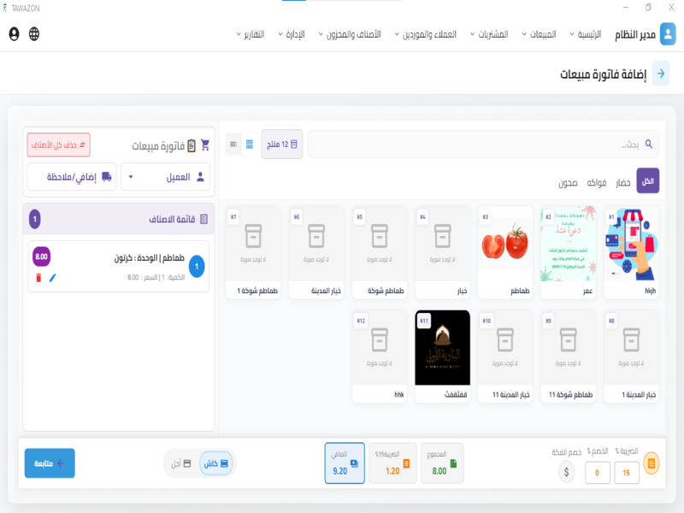
Task: Click the حذف كل الأصناف button
Action: pyautogui.click(x=58, y=145)
